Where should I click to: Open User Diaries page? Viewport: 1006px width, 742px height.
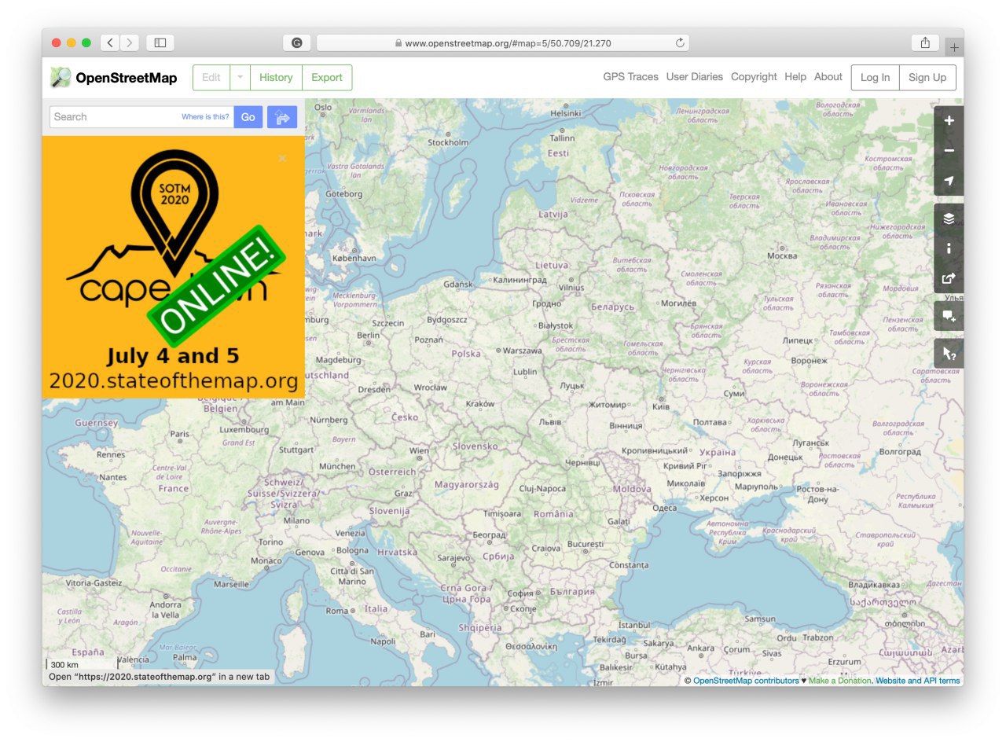click(x=695, y=77)
